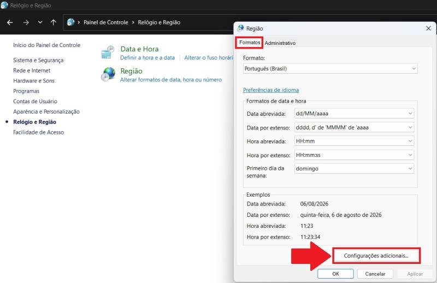Go forward with the right arrow

(x=26, y=22)
